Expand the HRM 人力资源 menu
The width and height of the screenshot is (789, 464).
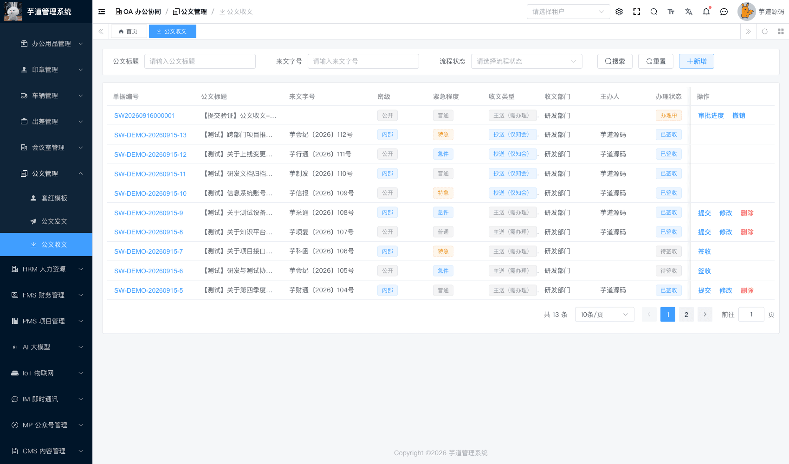coord(46,269)
